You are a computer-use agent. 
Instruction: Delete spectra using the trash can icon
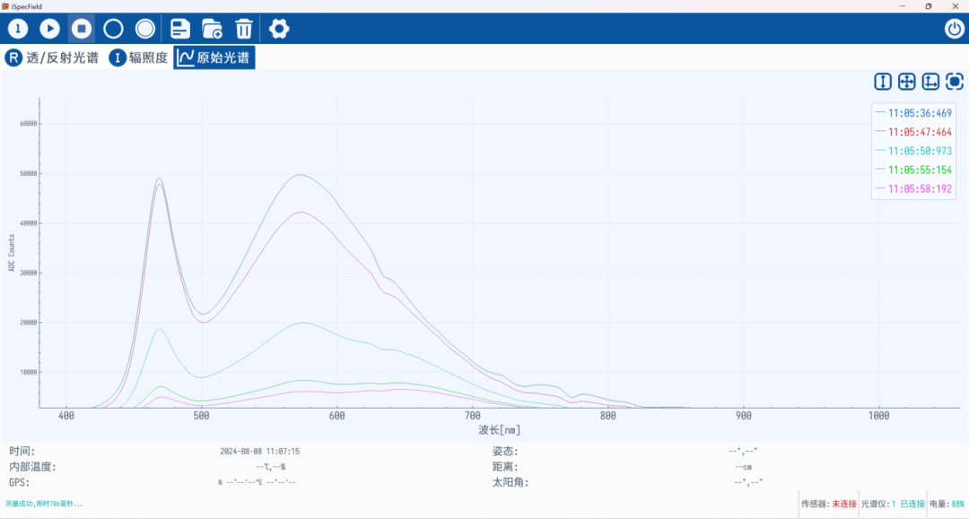click(244, 29)
